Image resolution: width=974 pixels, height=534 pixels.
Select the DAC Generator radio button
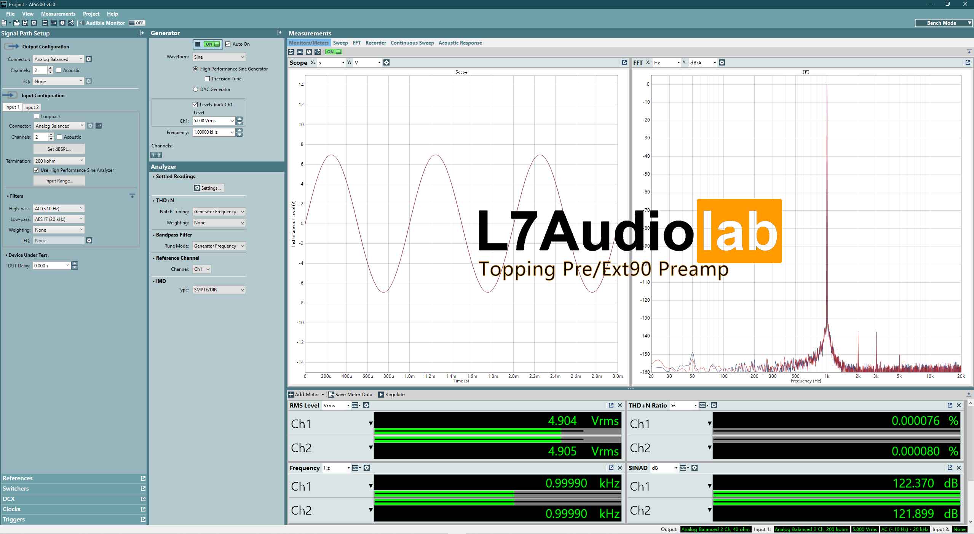click(x=196, y=90)
